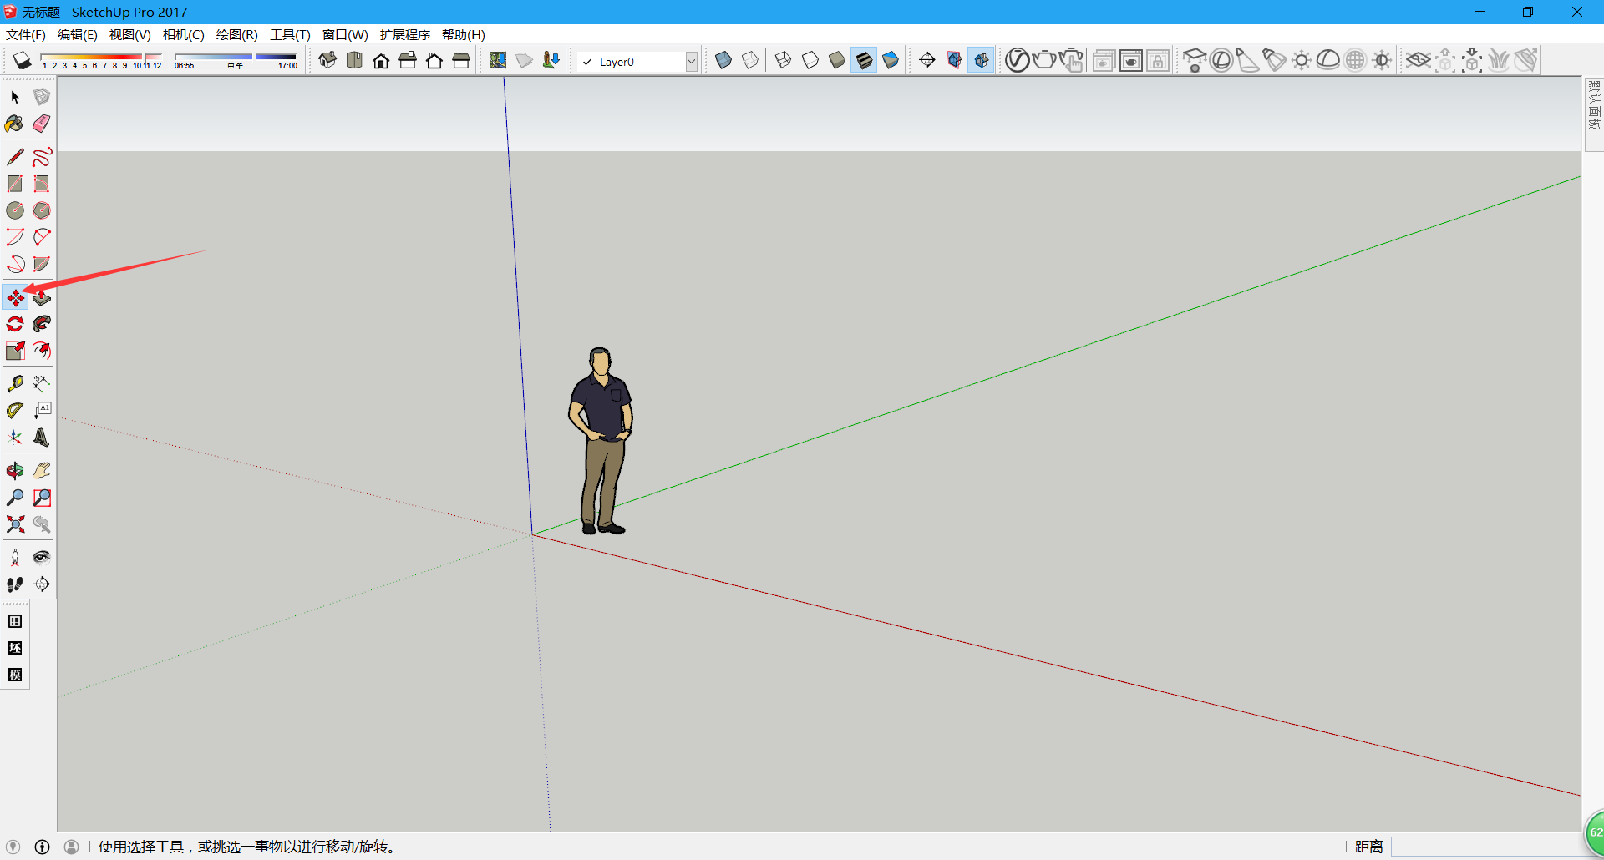
Task: Choose the pink Eraser tool
Action: pos(42,124)
